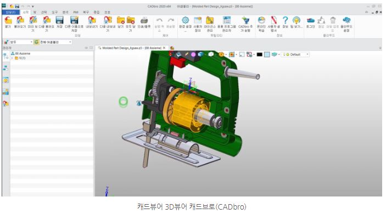The height and width of the screenshot is (214, 386).
Task: Click the black background color swatch
Action: (260, 55)
